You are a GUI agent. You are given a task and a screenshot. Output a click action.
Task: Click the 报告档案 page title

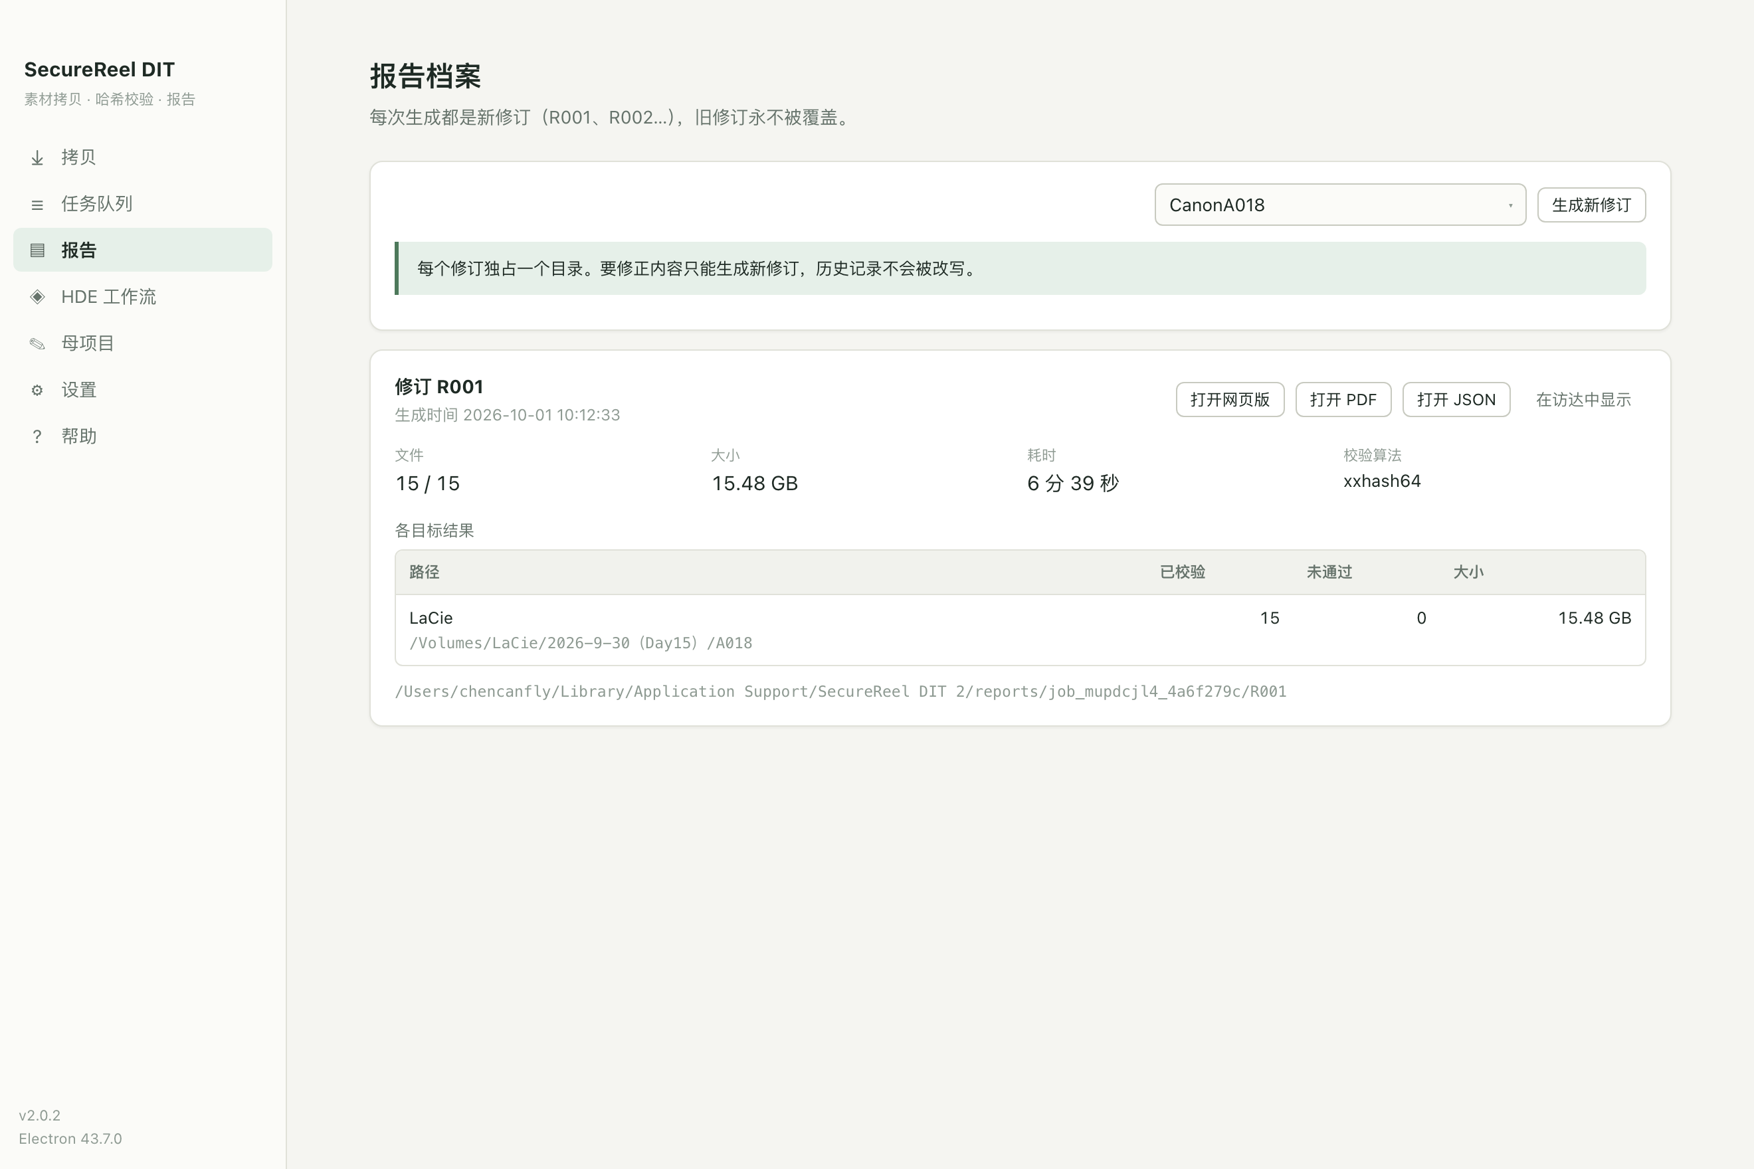425,76
